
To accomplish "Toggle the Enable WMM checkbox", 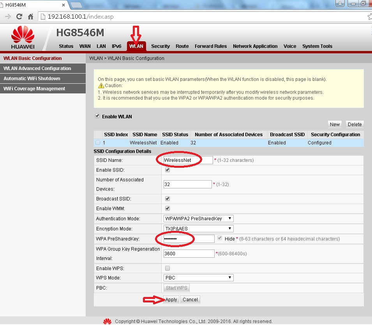I will tap(167, 209).
